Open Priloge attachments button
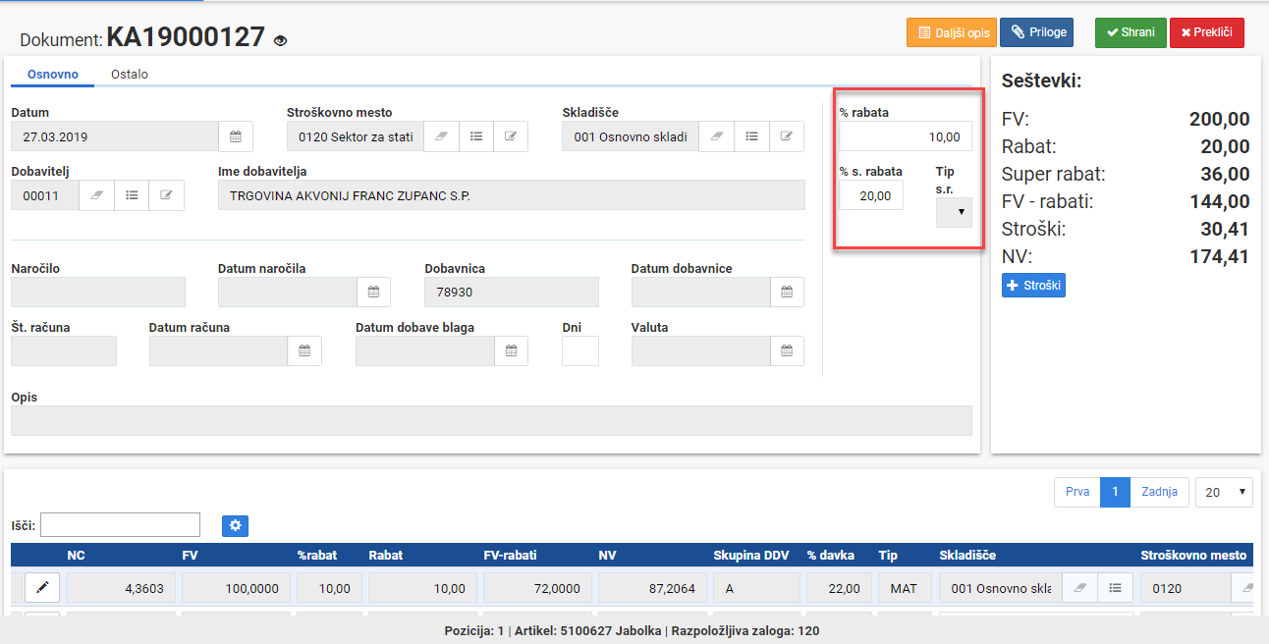The height and width of the screenshot is (644, 1269). (x=1037, y=32)
